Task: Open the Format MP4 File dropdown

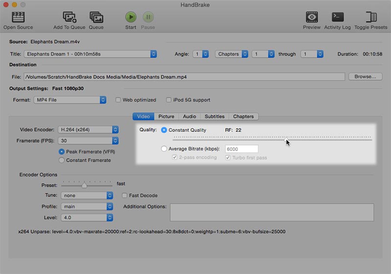Action: (69, 100)
